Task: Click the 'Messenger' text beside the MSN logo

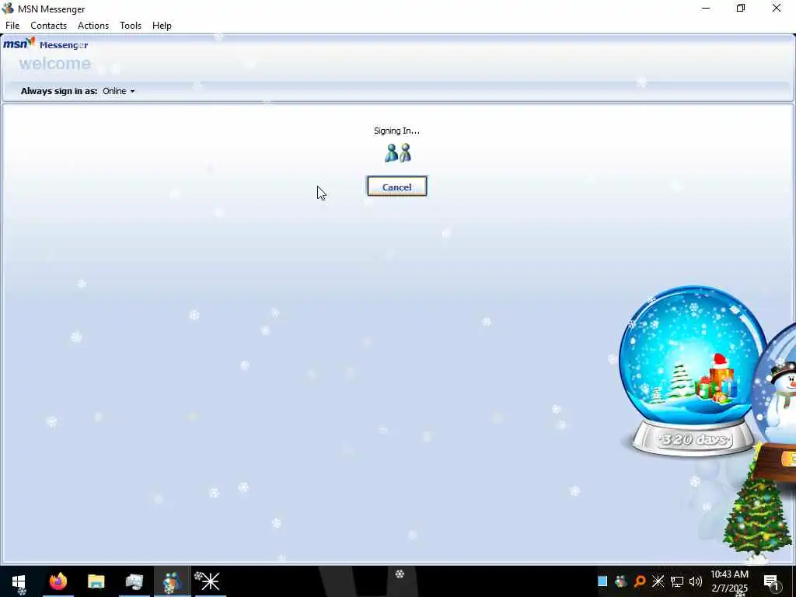Action: tap(64, 45)
